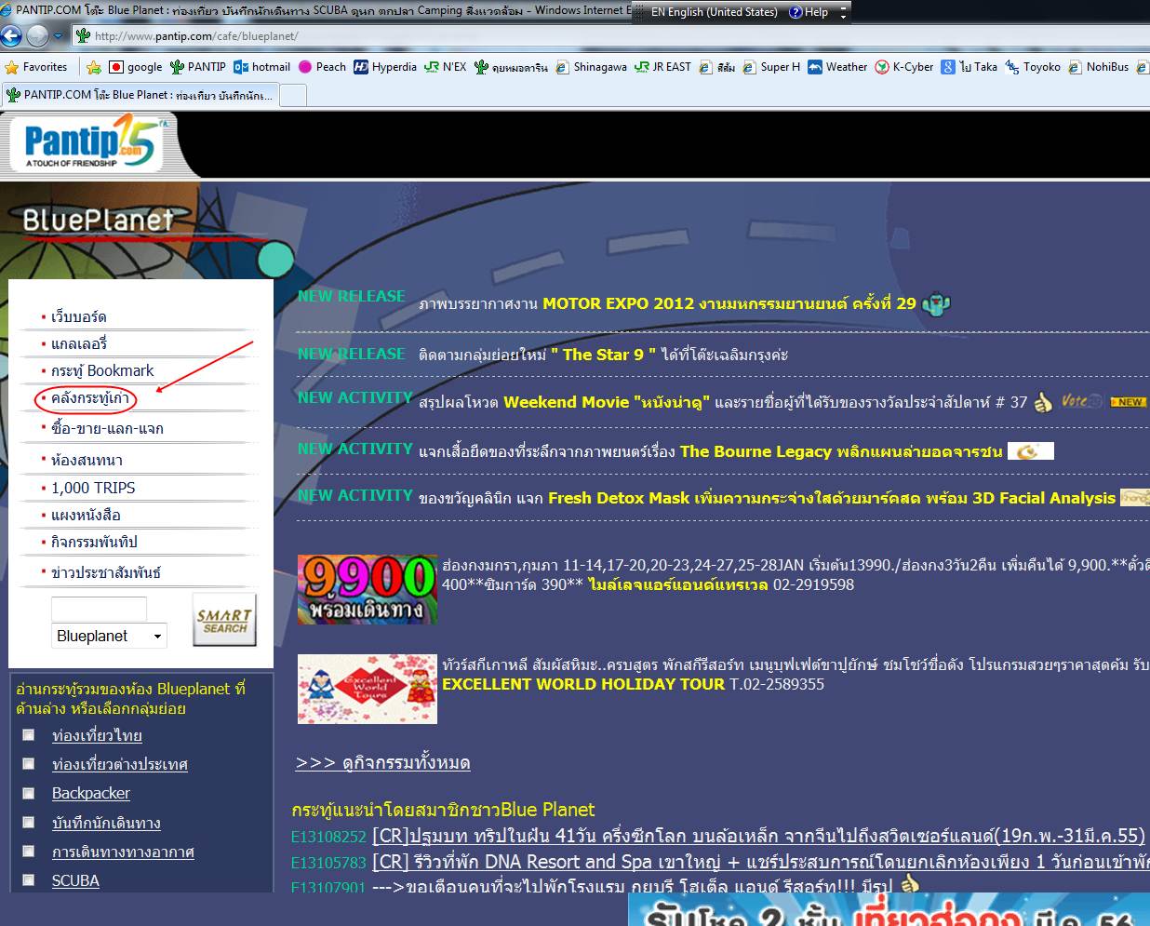
Task: Open a new blank browser tab
Action: pyautogui.click(x=293, y=96)
